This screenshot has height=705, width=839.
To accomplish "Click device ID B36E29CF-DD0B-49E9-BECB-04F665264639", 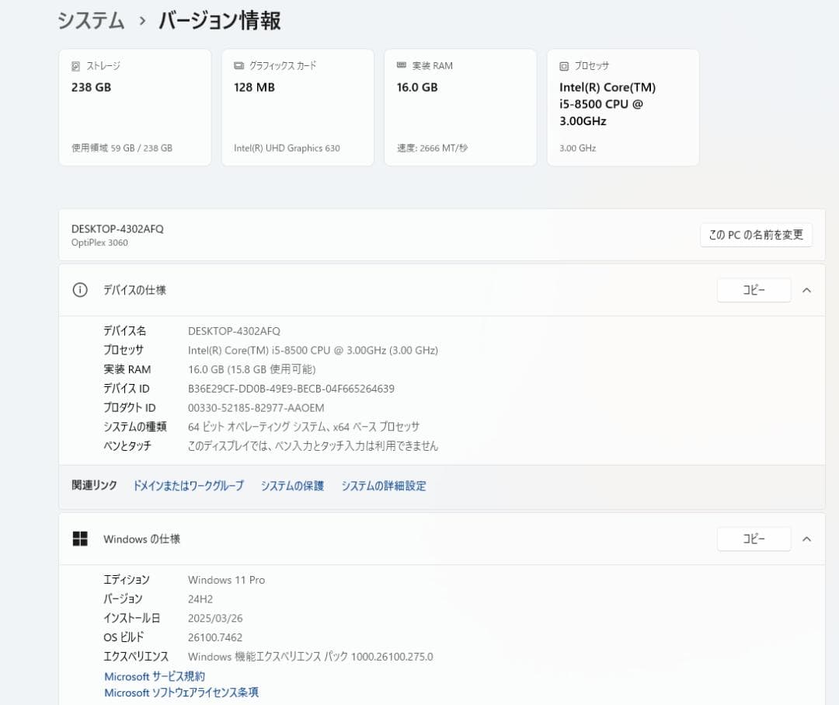I will (291, 389).
